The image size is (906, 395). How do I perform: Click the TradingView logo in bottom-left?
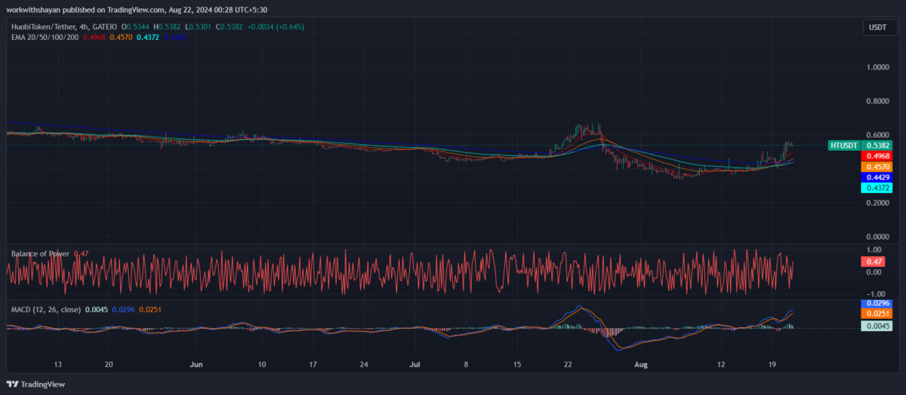pos(35,384)
